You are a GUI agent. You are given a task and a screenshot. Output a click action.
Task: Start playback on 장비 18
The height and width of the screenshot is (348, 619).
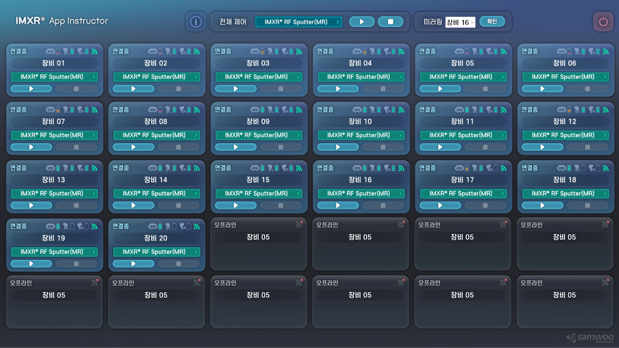click(x=542, y=206)
